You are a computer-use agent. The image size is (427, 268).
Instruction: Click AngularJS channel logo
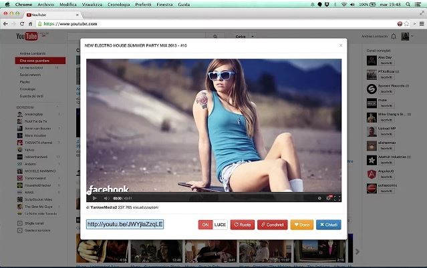coord(372,174)
